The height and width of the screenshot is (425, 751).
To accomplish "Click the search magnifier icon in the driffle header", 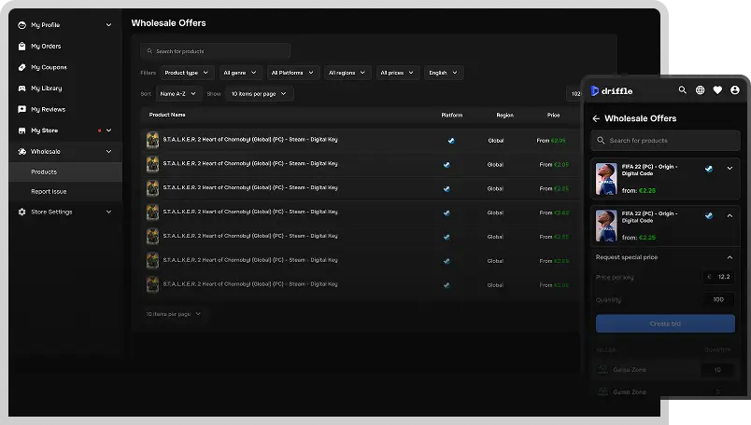I will pos(682,90).
